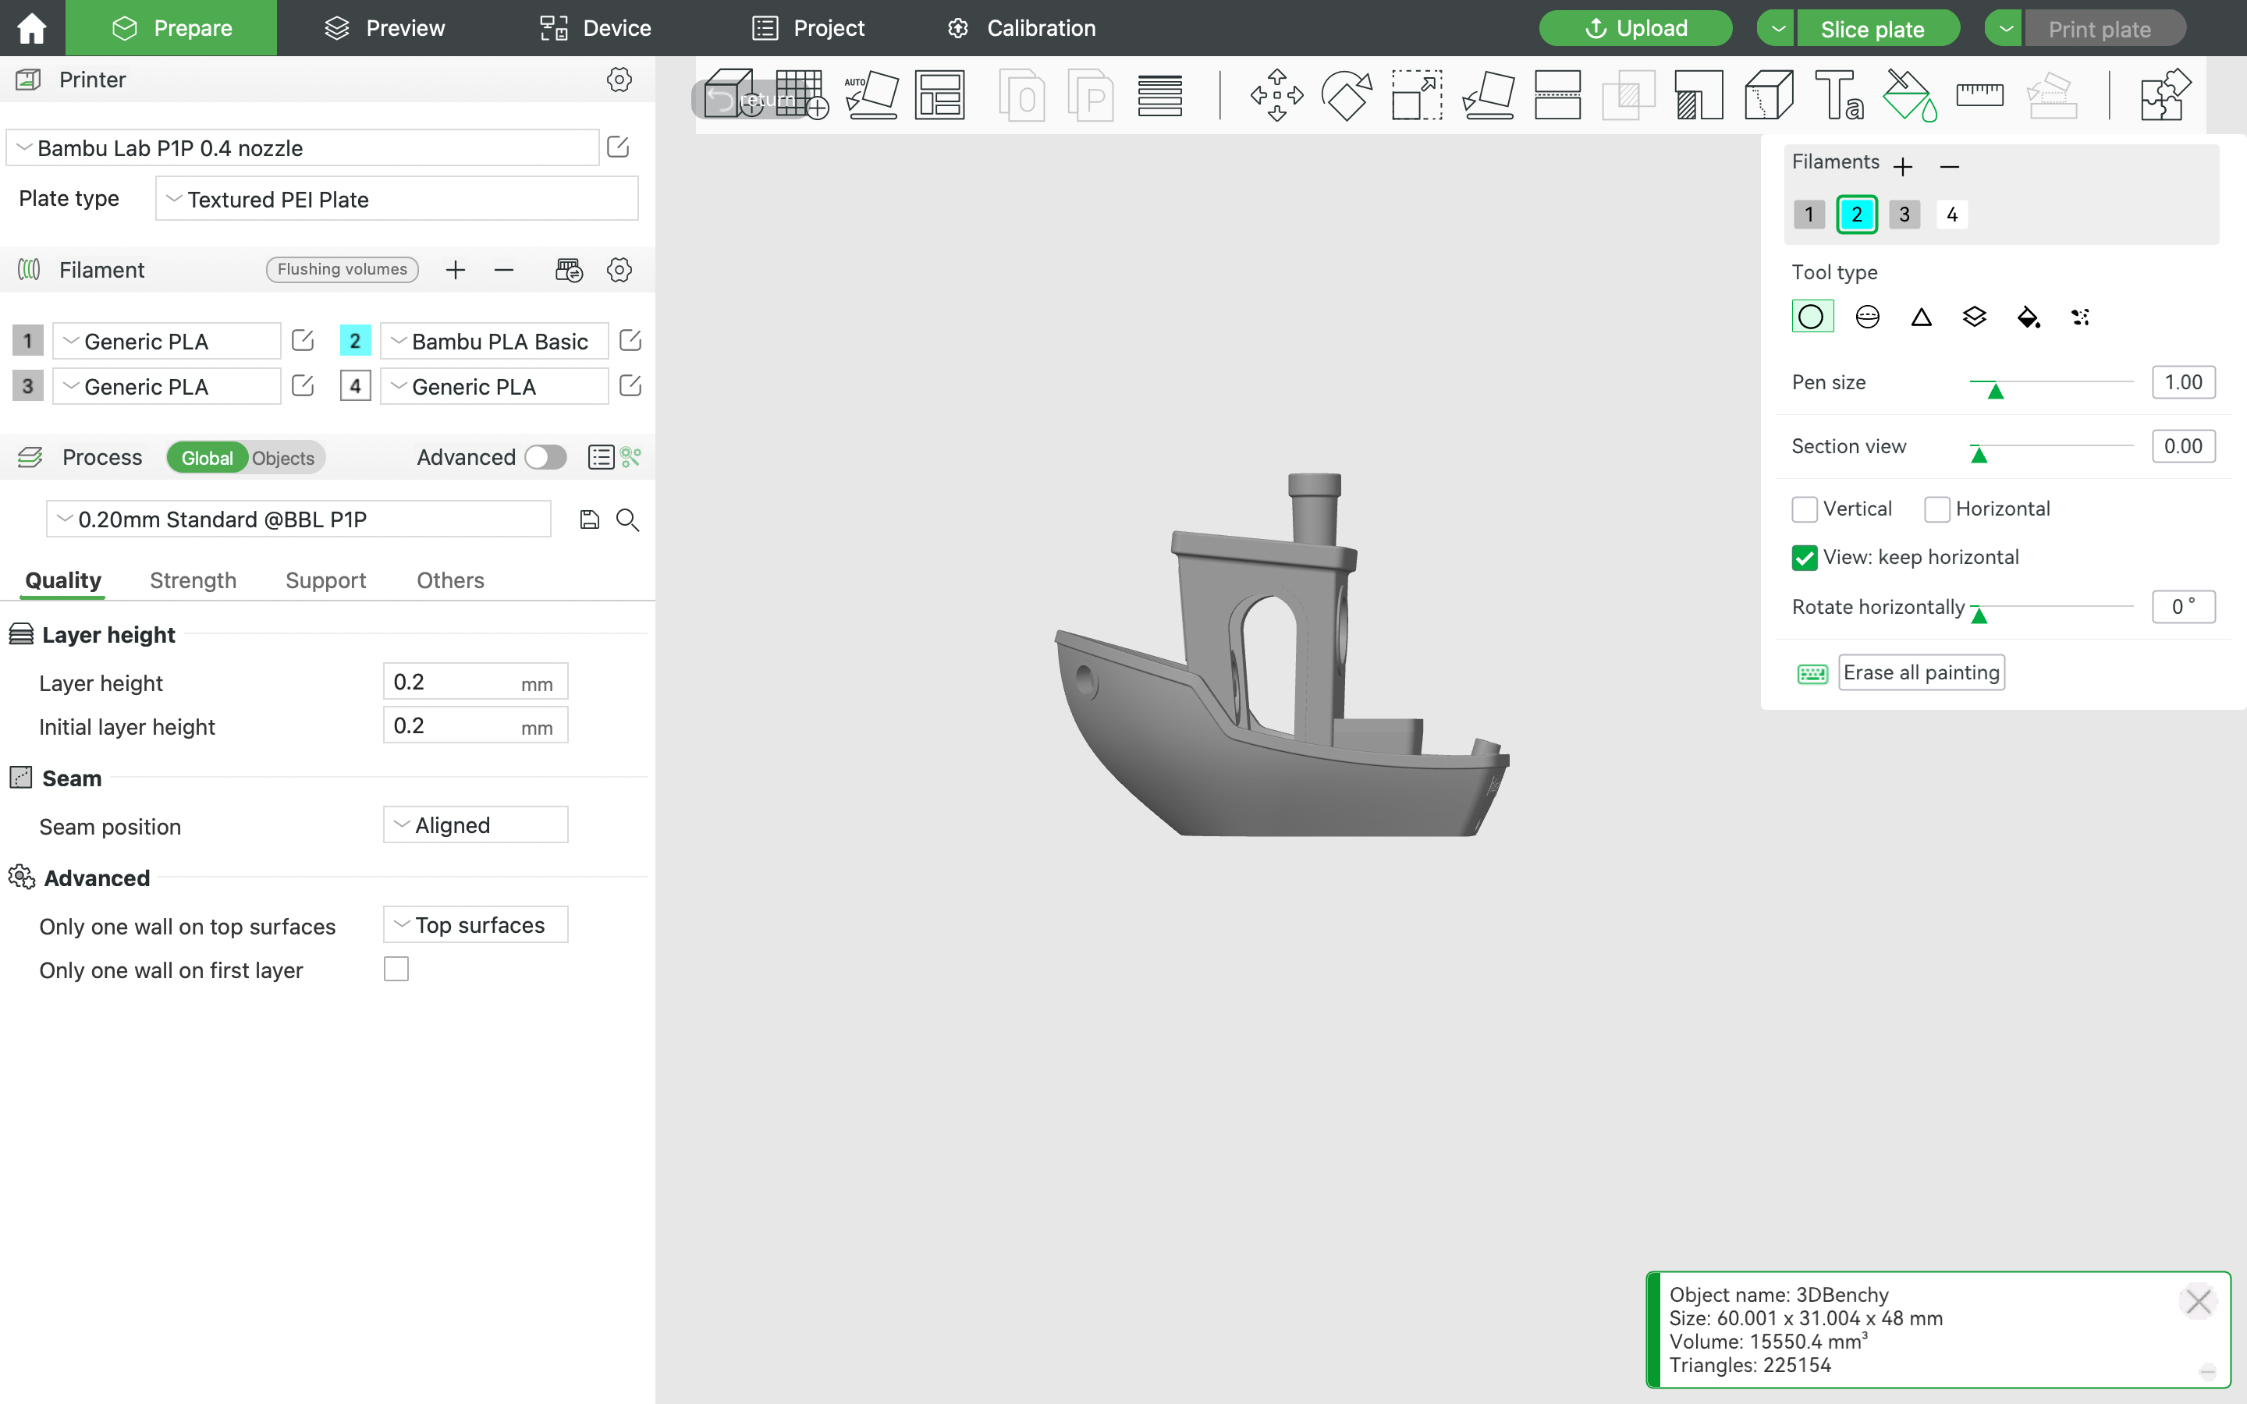Viewport: 2247px width, 1404px height.
Task: Choose the Triangle tool type
Action: coord(1921,317)
